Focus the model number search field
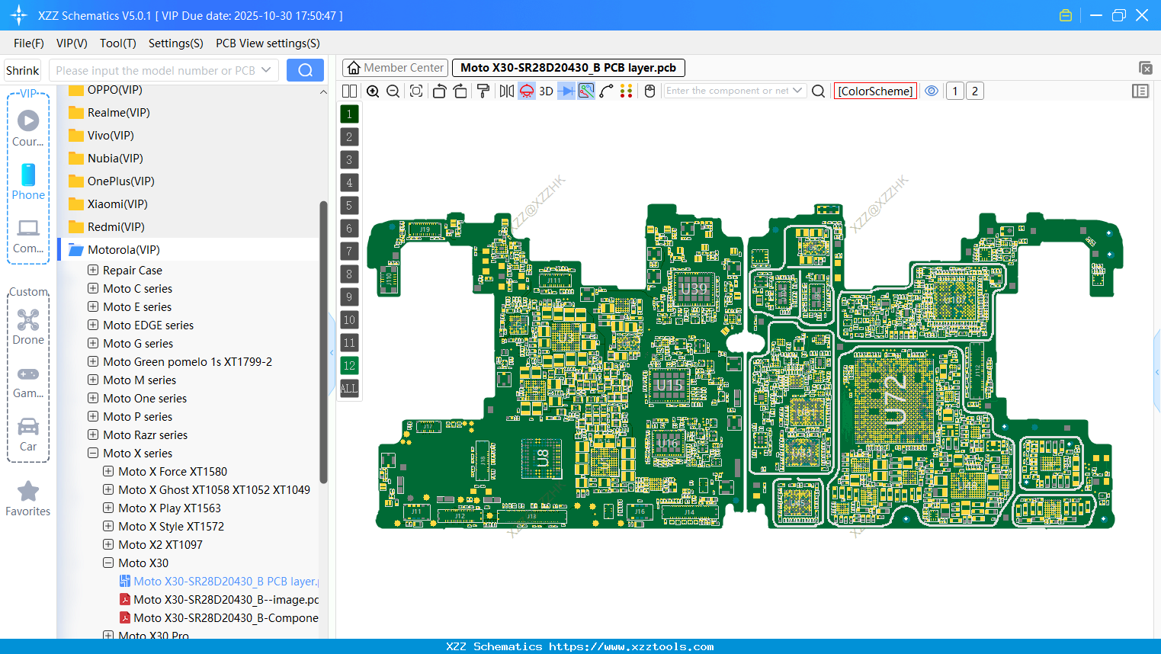 [x=155, y=70]
